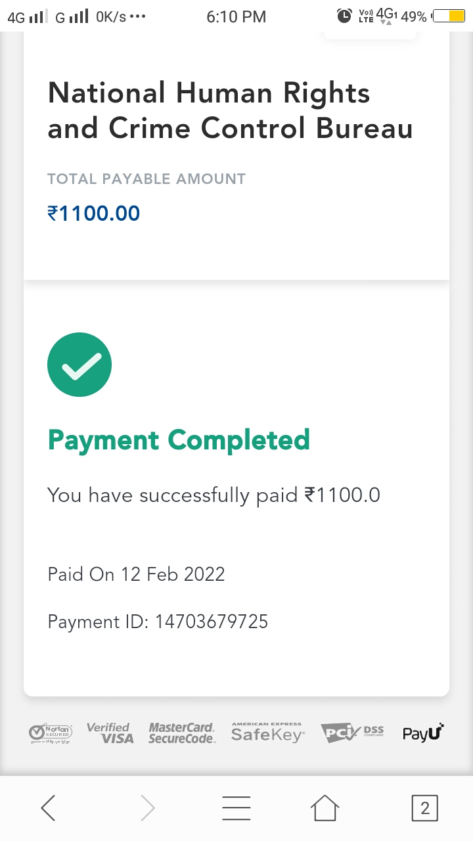The width and height of the screenshot is (473, 841).
Task: Open the tab switcher showing 2 tabs
Action: point(424,808)
